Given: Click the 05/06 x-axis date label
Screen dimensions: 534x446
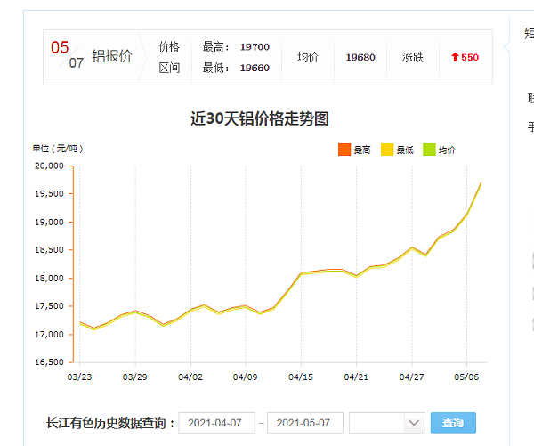Looking at the screenshot, I should [466, 377].
